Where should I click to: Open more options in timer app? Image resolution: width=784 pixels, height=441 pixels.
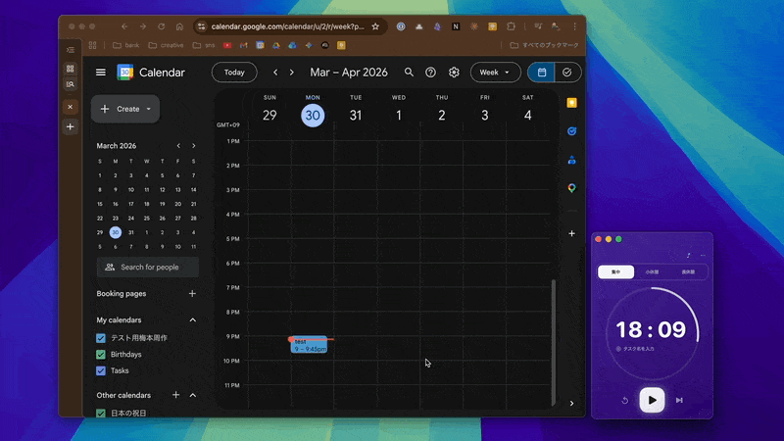coord(703,256)
